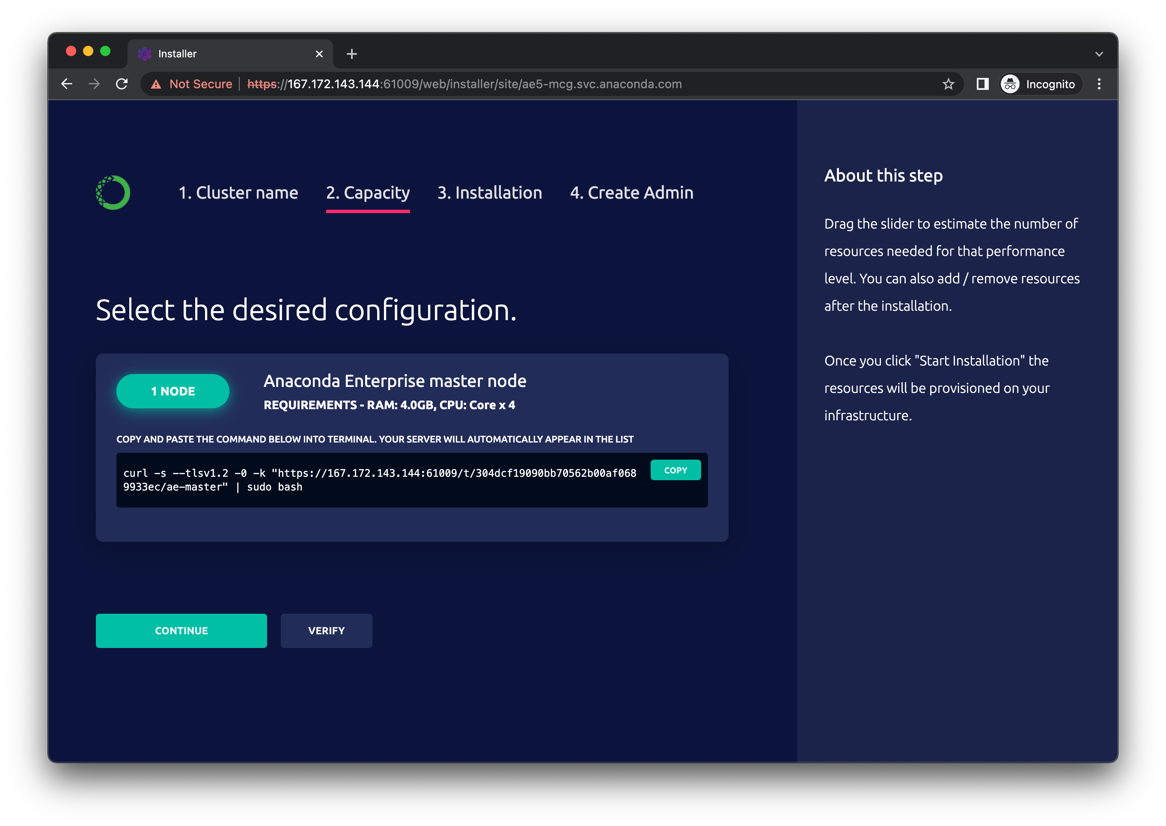This screenshot has height=826, width=1166.
Task: Click the browser forward arrow
Action: 94,84
